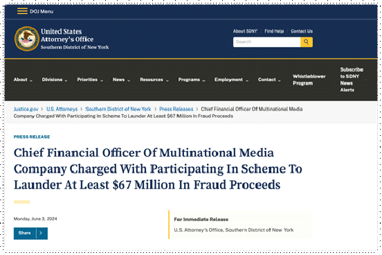
Task: Open the Whistleblower Program link
Action: [x=309, y=80]
